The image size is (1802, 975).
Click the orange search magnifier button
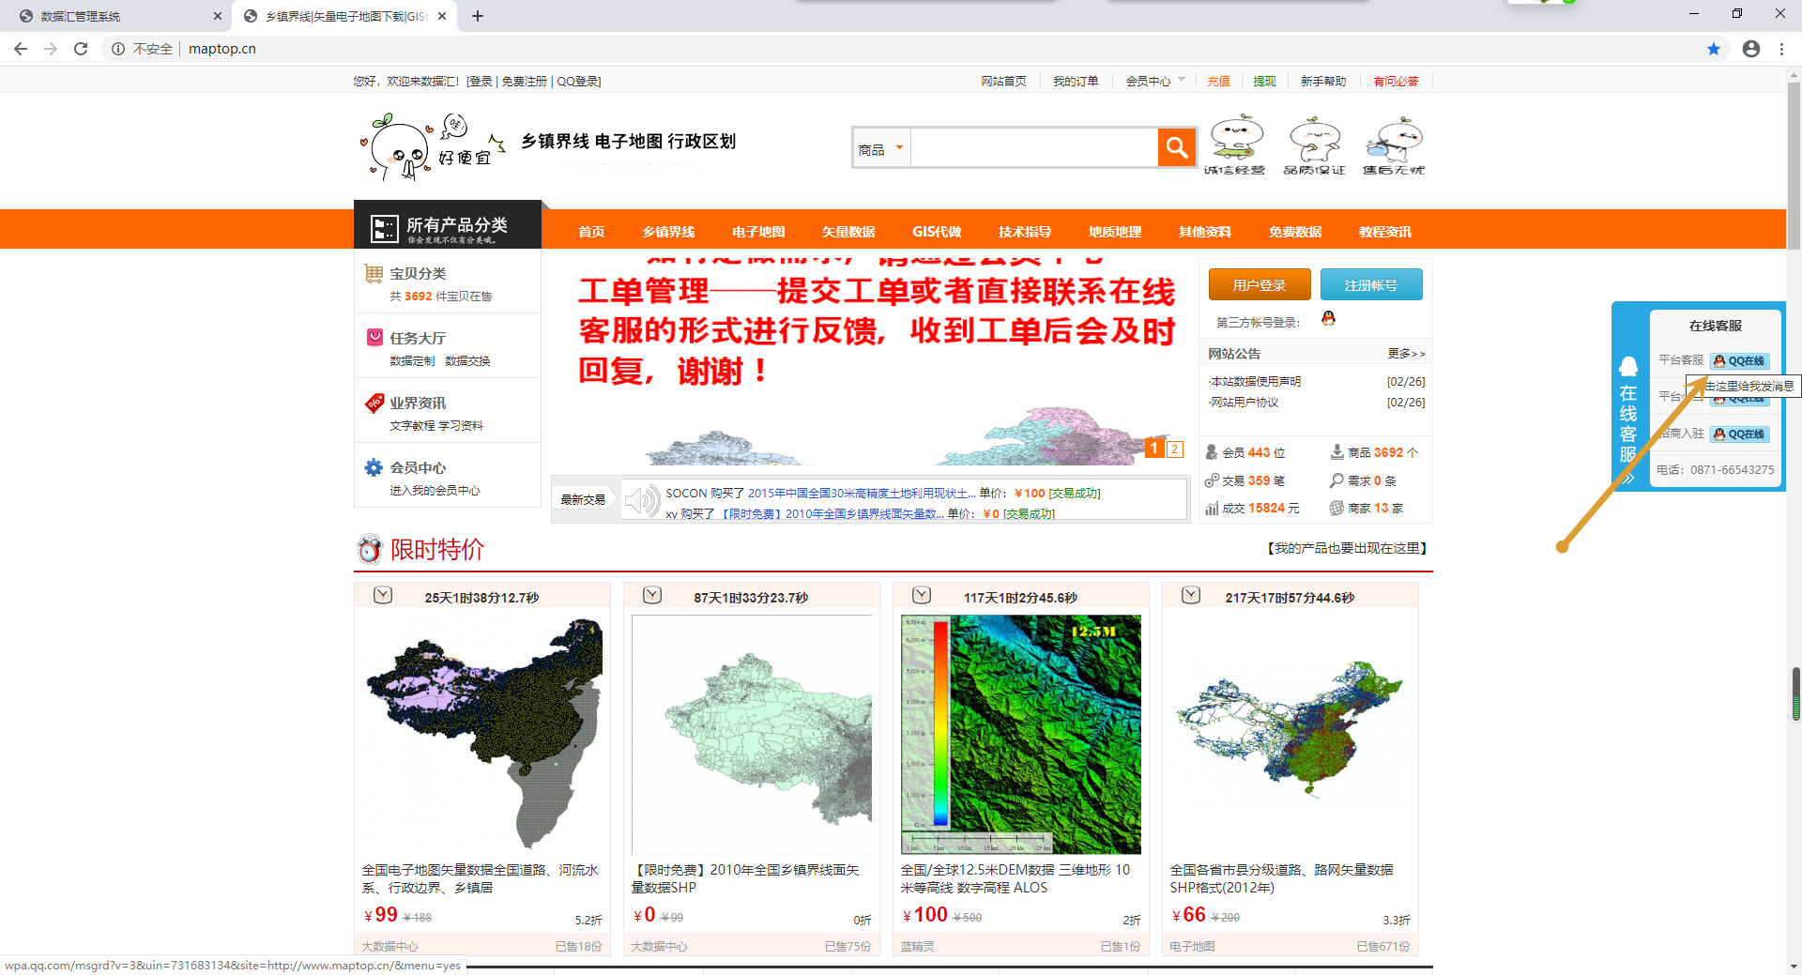pos(1176,147)
